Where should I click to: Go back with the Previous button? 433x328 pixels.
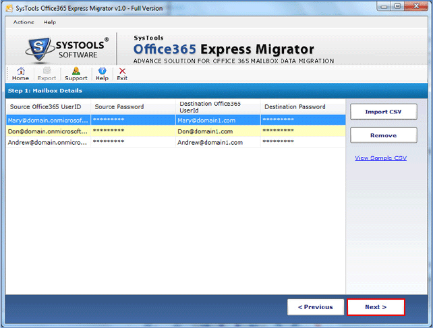[316, 307]
